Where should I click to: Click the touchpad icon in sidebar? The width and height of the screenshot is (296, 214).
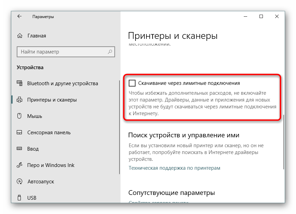tap(19, 133)
